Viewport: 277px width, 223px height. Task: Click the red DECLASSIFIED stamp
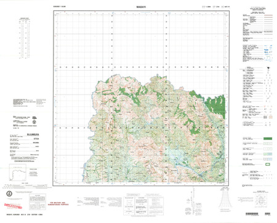pyautogui.click(x=13, y=206)
